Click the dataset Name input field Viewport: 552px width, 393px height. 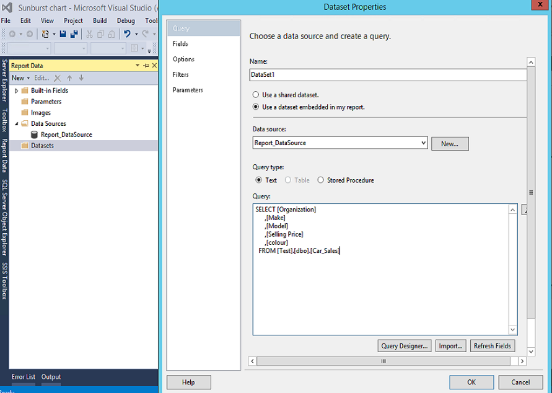388,74
